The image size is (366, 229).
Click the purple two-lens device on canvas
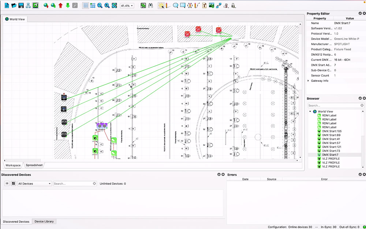(102, 126)
